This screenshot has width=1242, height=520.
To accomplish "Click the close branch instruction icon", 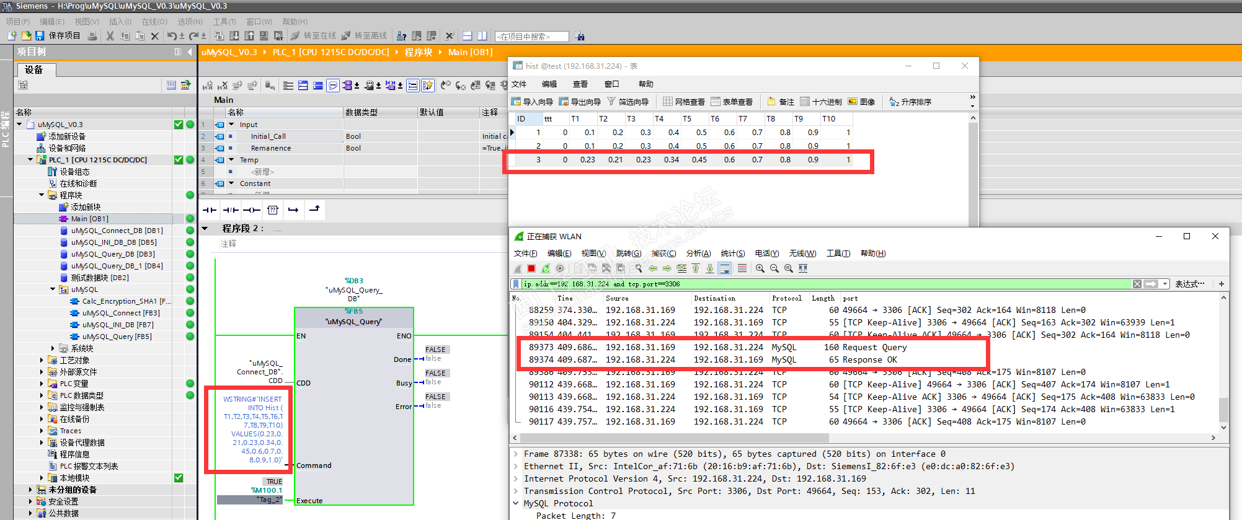I will 314,209.
